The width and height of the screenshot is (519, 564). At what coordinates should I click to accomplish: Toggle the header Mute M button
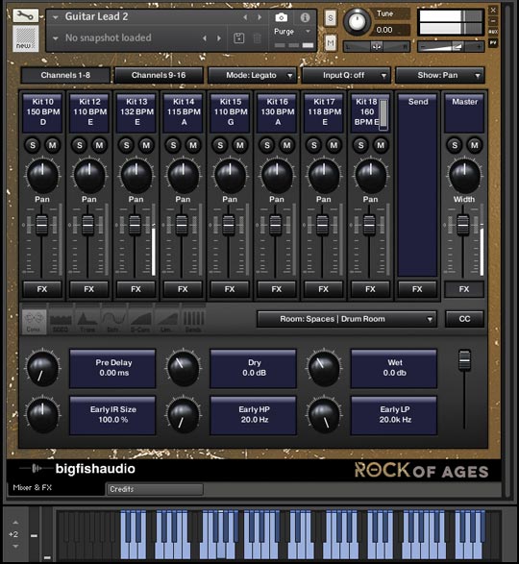pos(331,43)
